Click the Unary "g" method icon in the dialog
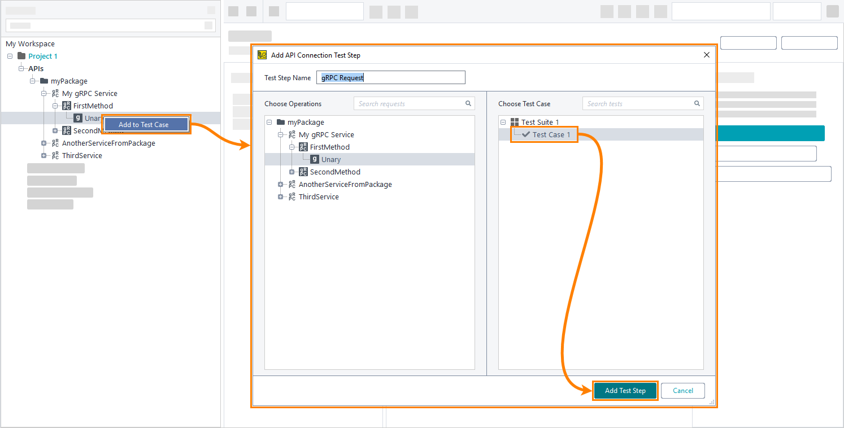844x428 pixels. coord(315,159)
